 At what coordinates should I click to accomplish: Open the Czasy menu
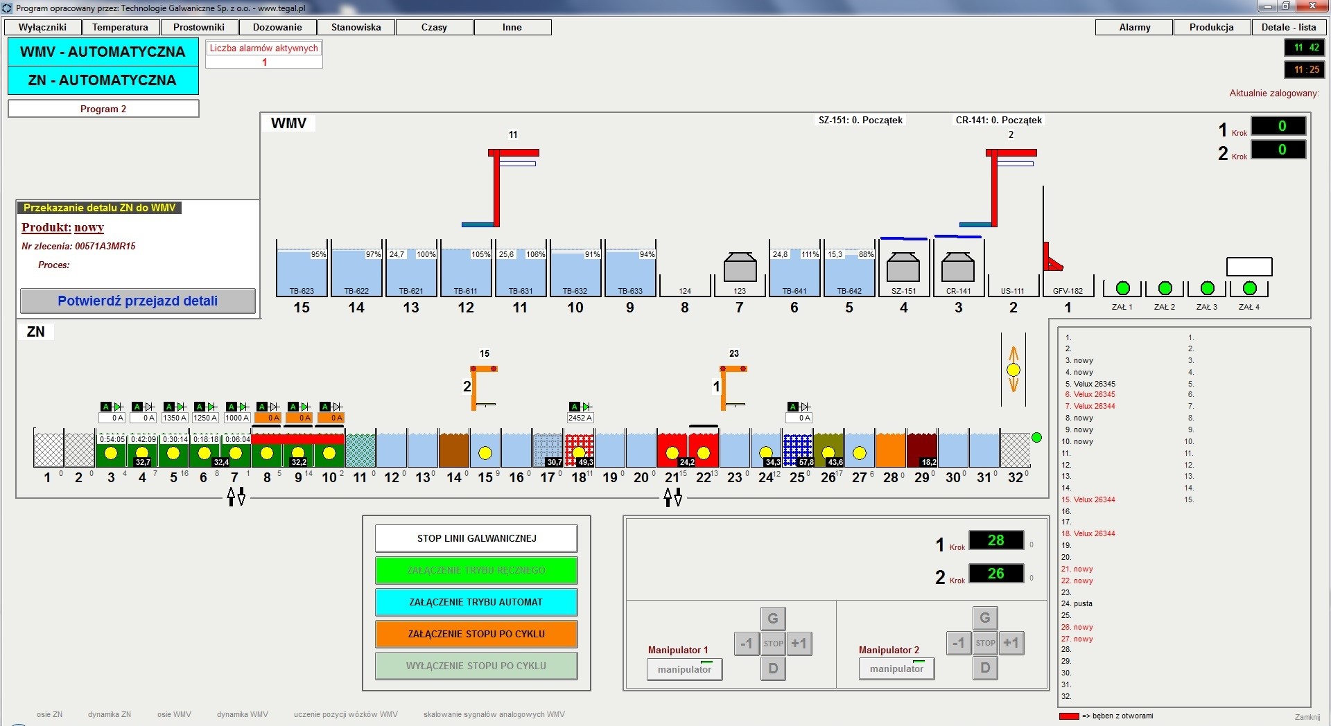434,27
